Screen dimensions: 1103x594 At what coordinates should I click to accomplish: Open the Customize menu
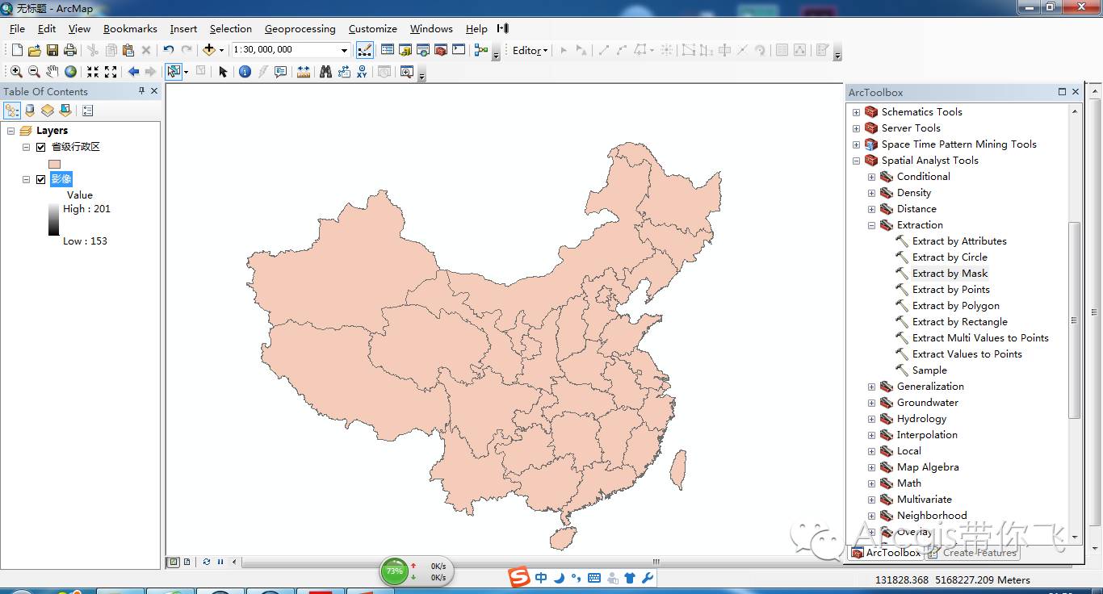[x=372, y=28]
